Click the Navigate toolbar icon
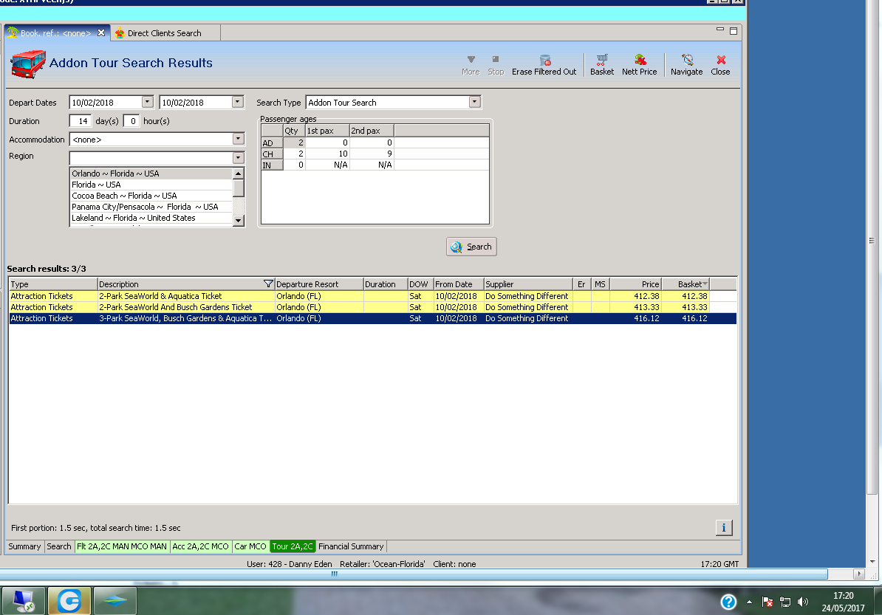The height and width of the screenshot is (615, 882). 687,65
